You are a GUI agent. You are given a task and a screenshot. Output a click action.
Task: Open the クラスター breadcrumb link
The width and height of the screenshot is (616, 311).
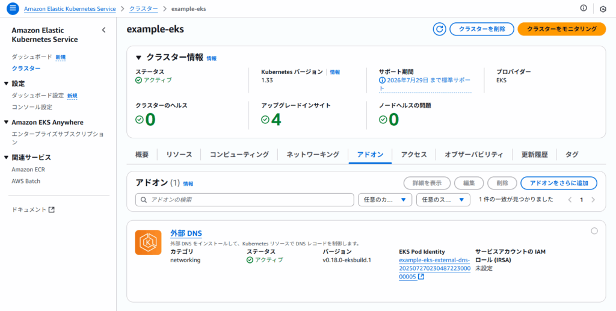(x=143, y=8)
